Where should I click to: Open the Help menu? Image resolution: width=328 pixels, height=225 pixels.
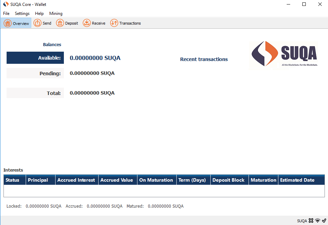click(x=39, y=14)
